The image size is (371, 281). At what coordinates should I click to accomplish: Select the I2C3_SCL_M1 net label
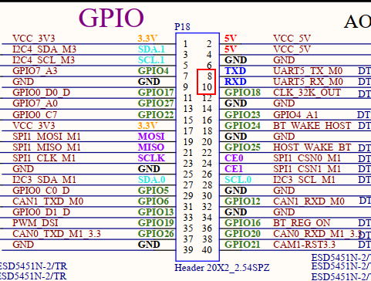pyautogui.click(x=304, y=179)
